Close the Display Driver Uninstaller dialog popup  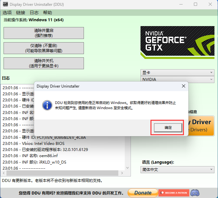click(x=183, y=86)
